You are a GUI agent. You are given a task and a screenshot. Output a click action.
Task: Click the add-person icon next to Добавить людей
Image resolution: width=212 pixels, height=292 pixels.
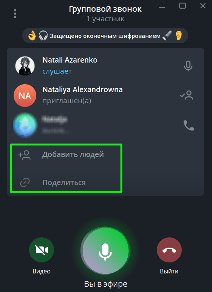tap(24, 155)
